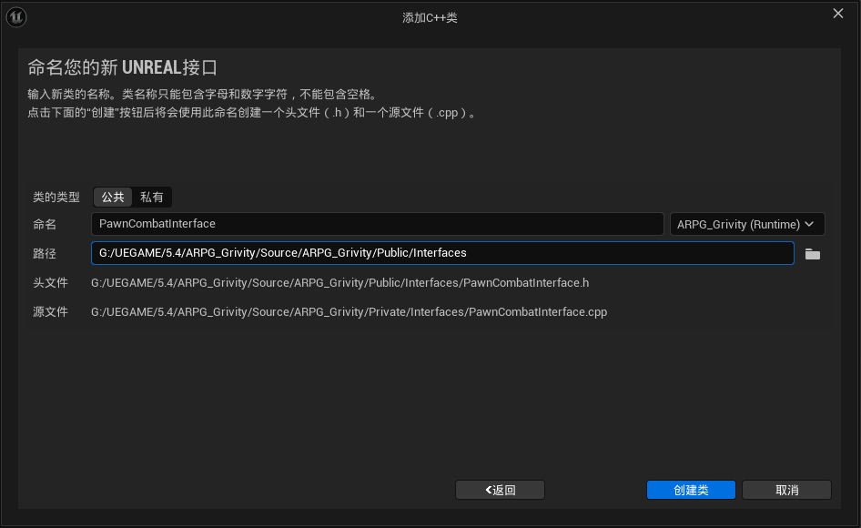Screen dimensions: 861x528
Task: Click the 返回 back button
Action: coord(500,490)
